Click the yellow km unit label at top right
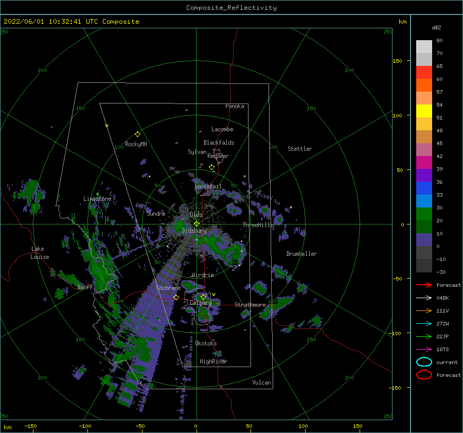Viewport: 463px width, 433px height. click(402, 22)
